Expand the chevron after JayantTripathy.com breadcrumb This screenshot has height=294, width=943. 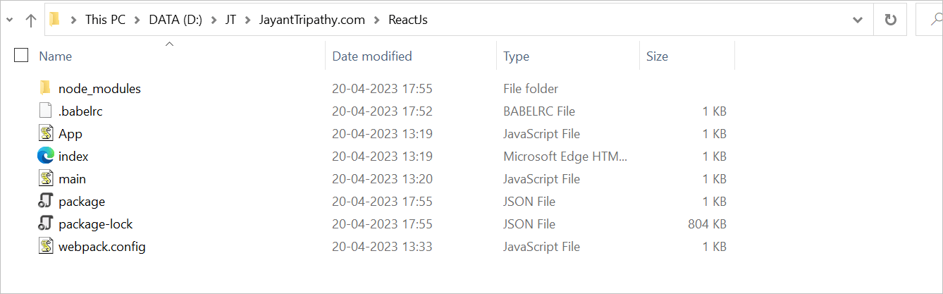377,20
